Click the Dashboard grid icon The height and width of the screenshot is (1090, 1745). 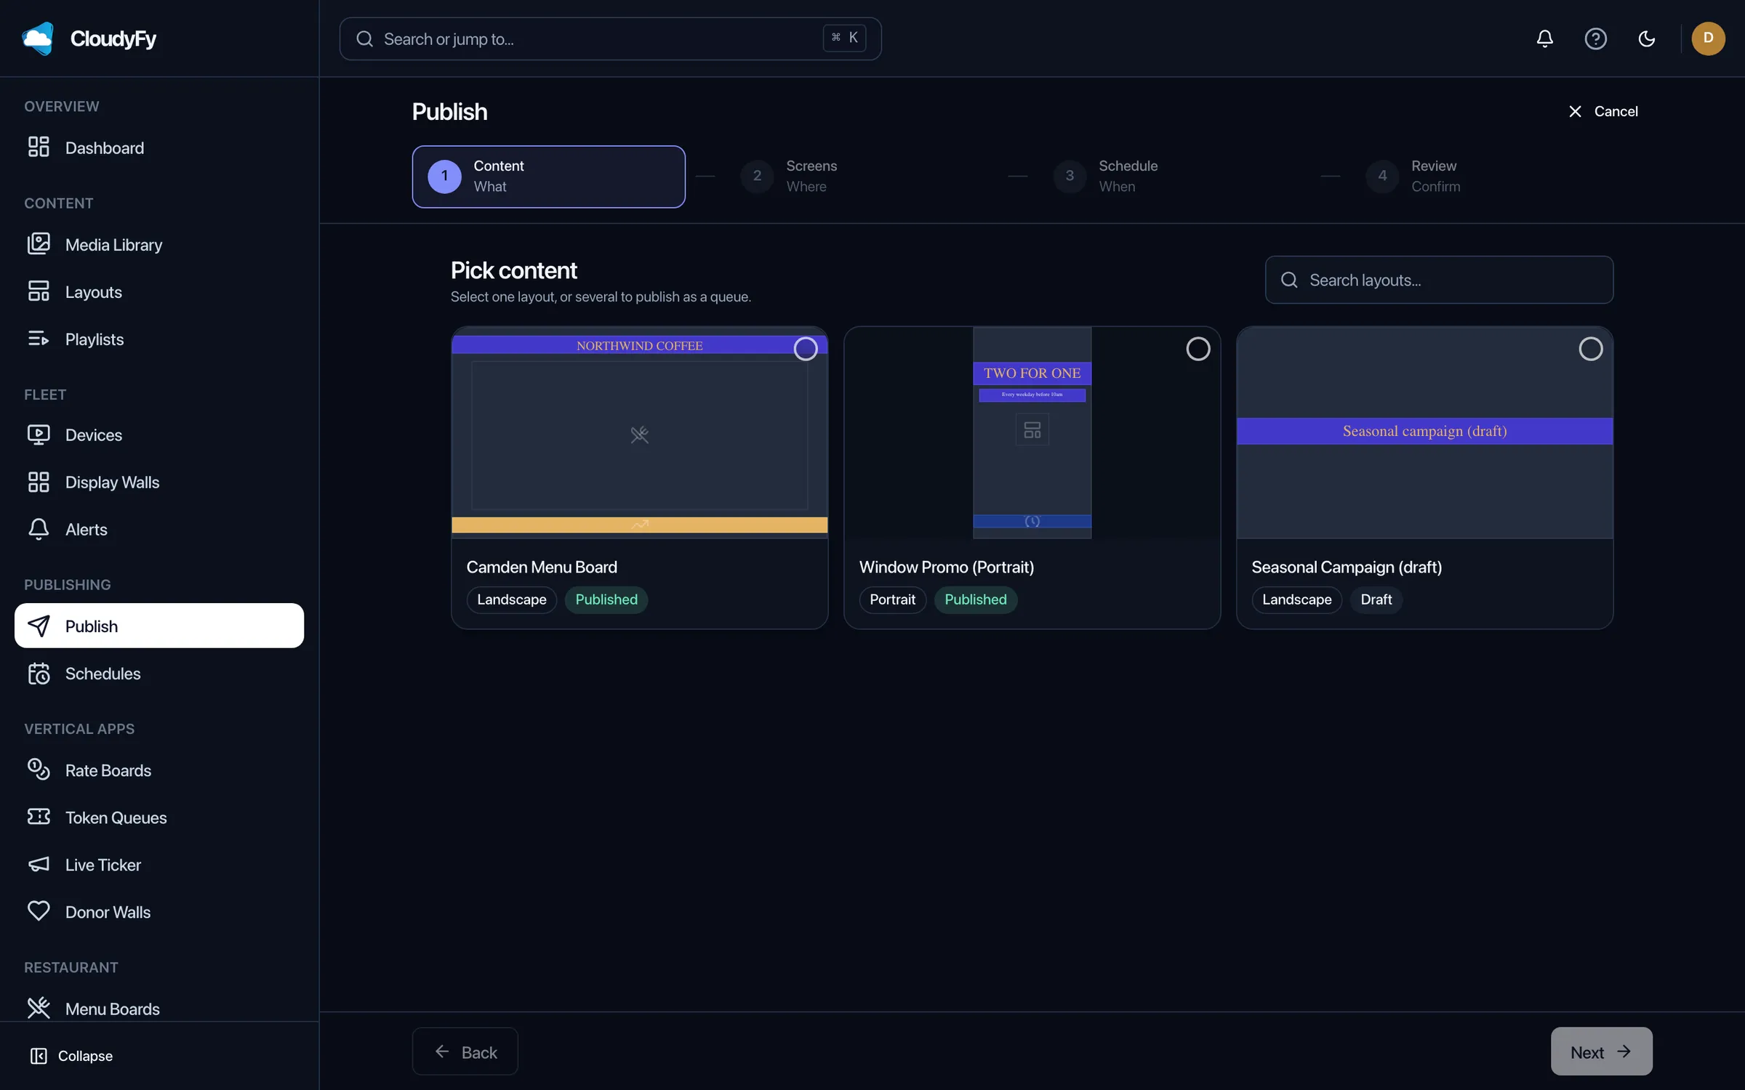39,148
